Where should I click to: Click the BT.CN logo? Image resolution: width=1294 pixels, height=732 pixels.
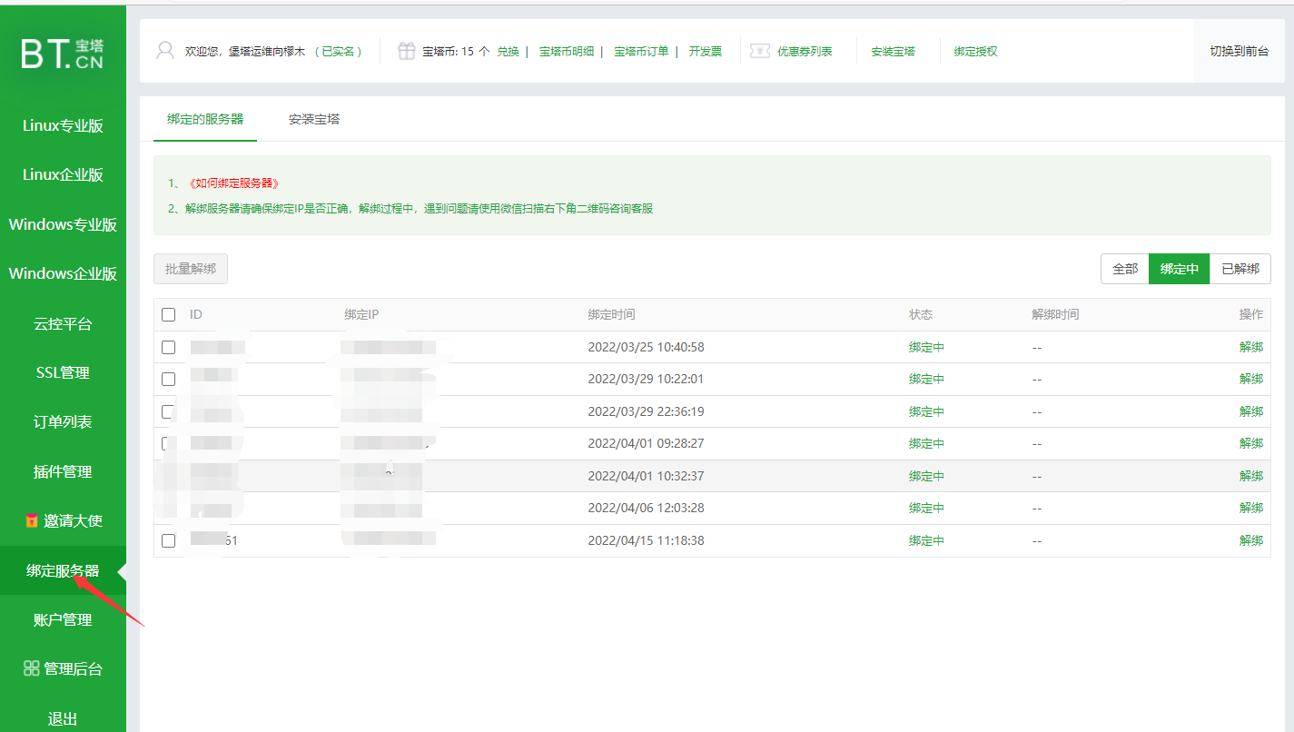(x=63, y=54)
